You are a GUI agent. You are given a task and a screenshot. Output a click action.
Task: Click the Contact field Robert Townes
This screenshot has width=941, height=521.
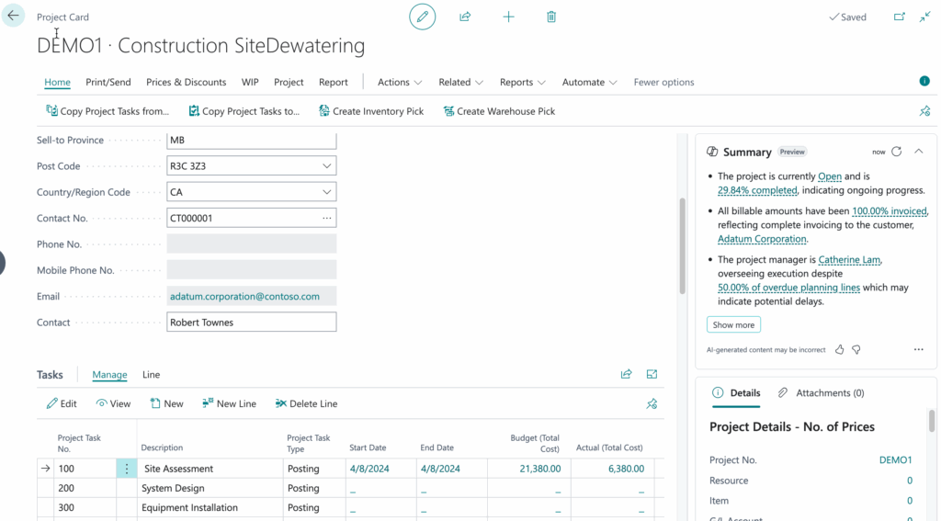[x=252, y=323]
